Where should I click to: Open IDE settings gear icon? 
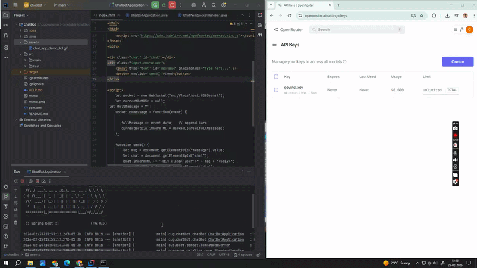click(x=224, y=5)
